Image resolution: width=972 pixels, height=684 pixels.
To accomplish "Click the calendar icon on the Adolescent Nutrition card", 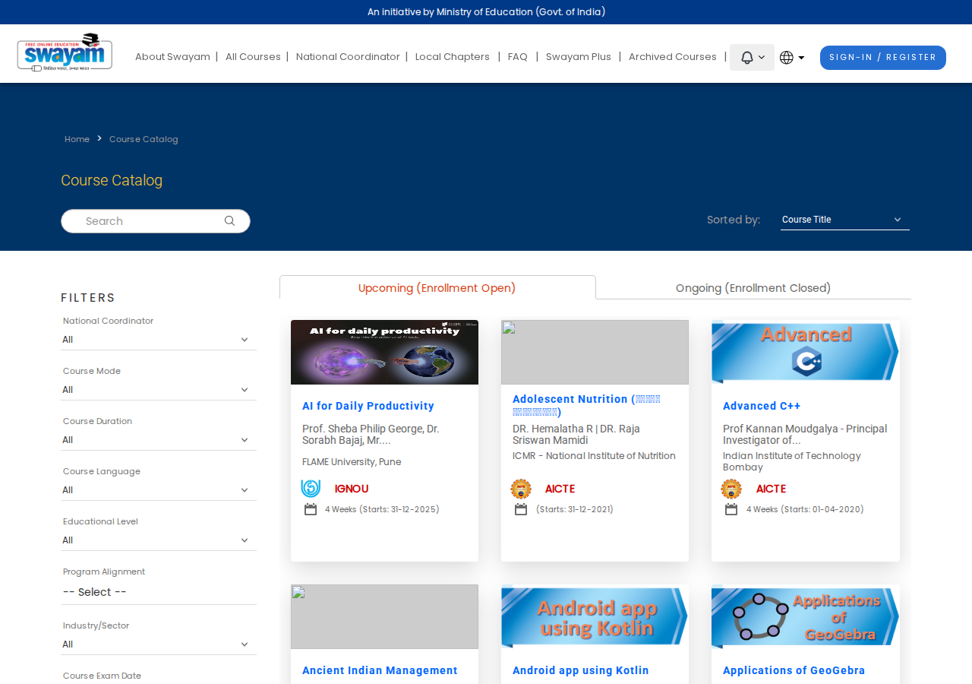I will 521,509.
